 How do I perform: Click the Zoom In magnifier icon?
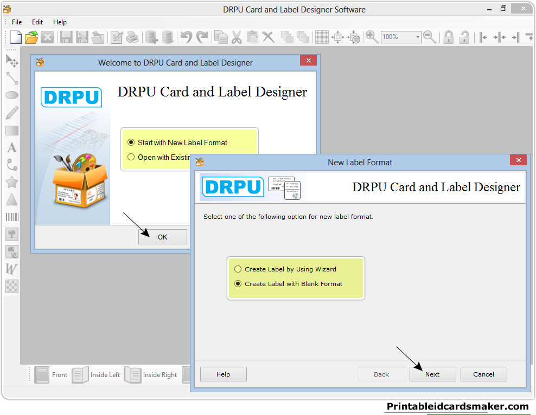pos(372,37)
